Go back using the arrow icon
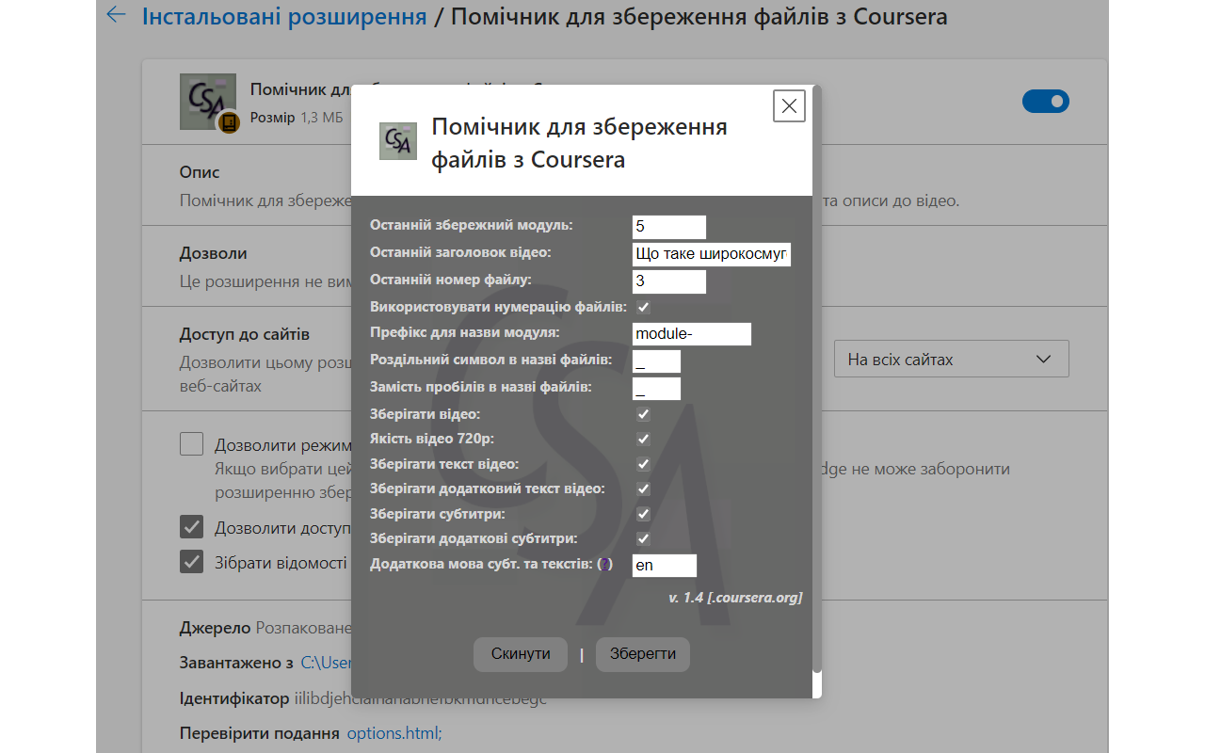Viewport: 1205px width, 753px height. coord(116,15)
